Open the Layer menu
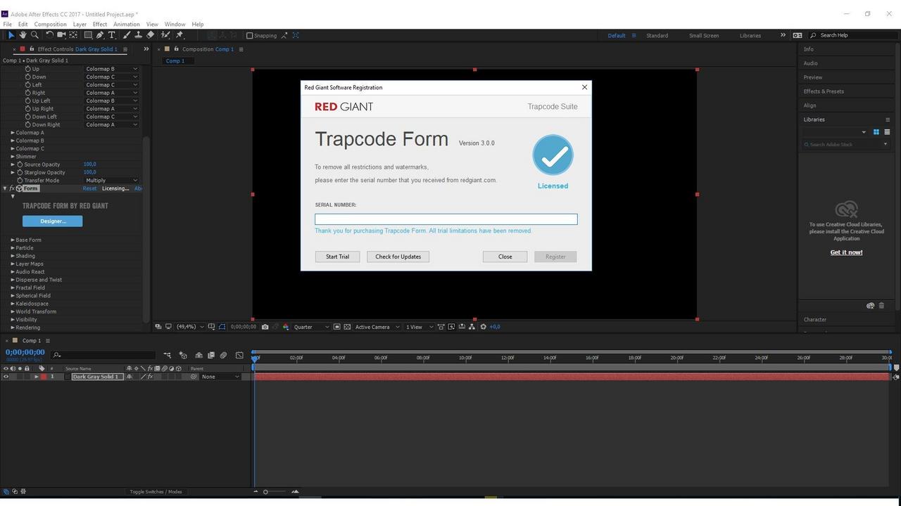The image size is (901, 506). pos(80,24)
